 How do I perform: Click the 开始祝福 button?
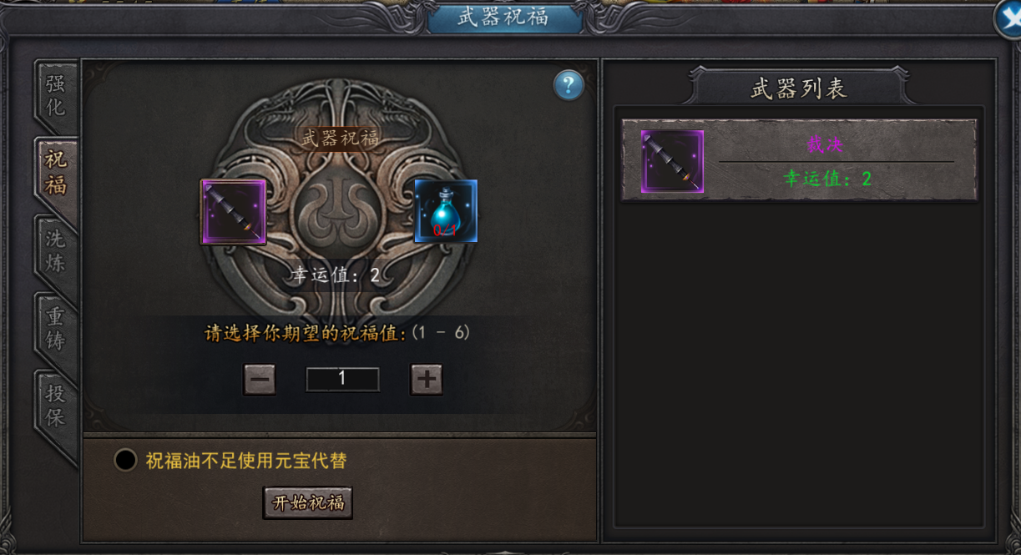click(308, 503)
